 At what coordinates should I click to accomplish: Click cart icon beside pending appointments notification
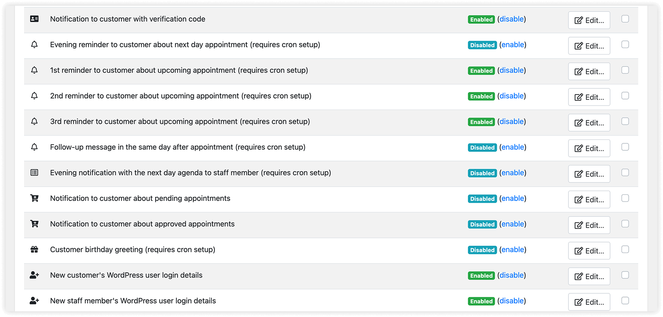[34, 198]
